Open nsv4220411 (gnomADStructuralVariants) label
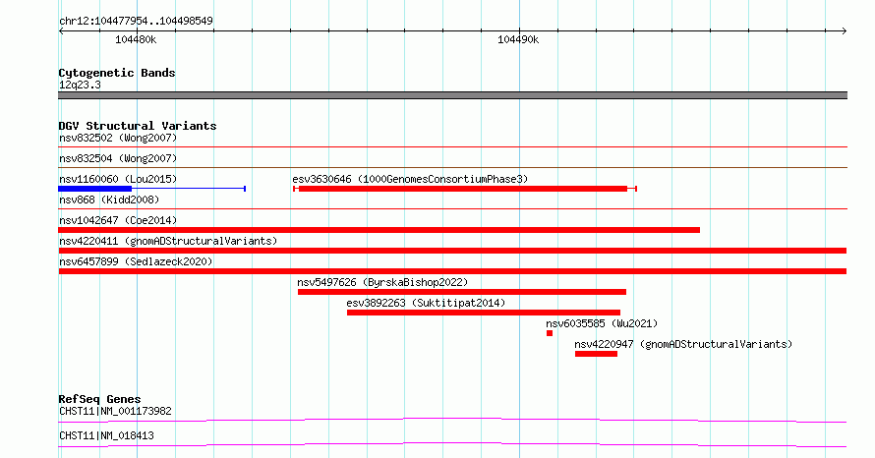The height and width of the screenshot is (458, 875). (168, 241)
